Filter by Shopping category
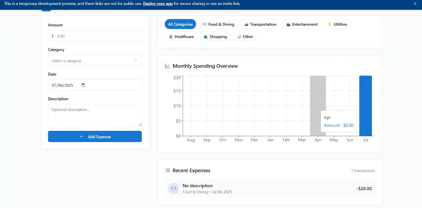The image size is (422, 208). tap(215, 37)
